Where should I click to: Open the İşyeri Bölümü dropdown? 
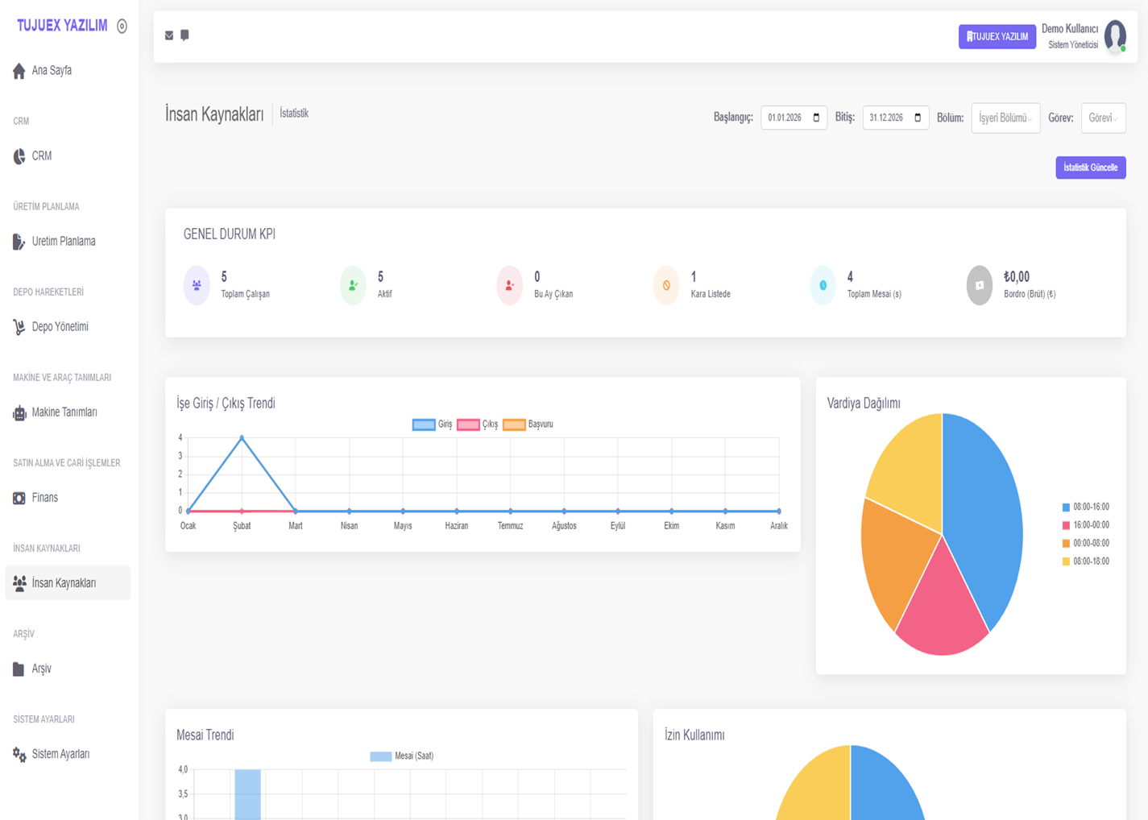coord(1005,118)
